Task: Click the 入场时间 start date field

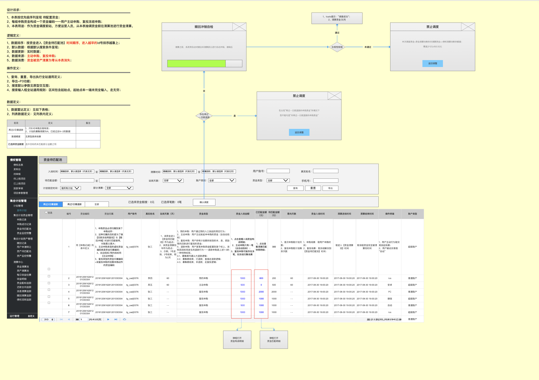Action: tap(77, 172)
